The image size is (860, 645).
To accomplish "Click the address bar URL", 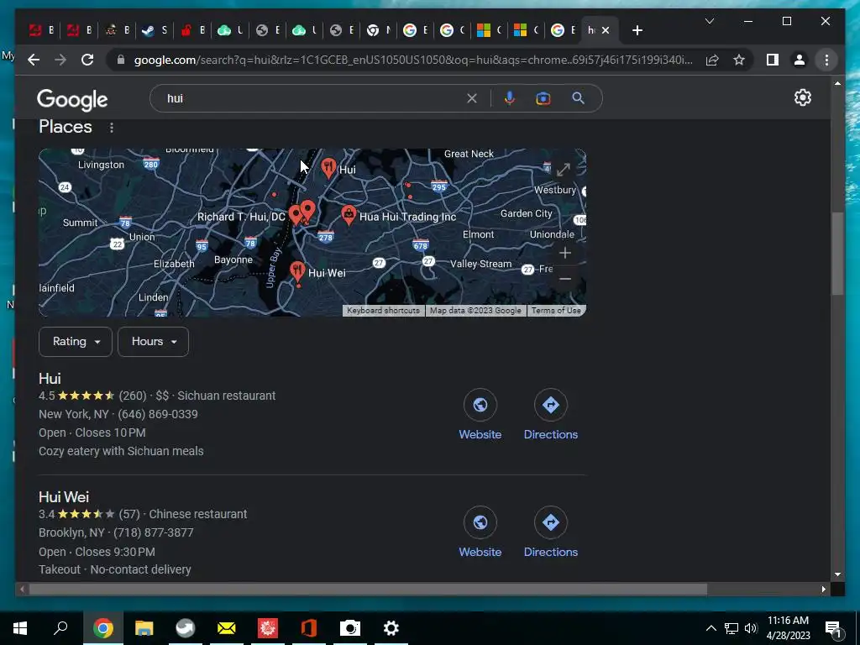I will (413, 60).
